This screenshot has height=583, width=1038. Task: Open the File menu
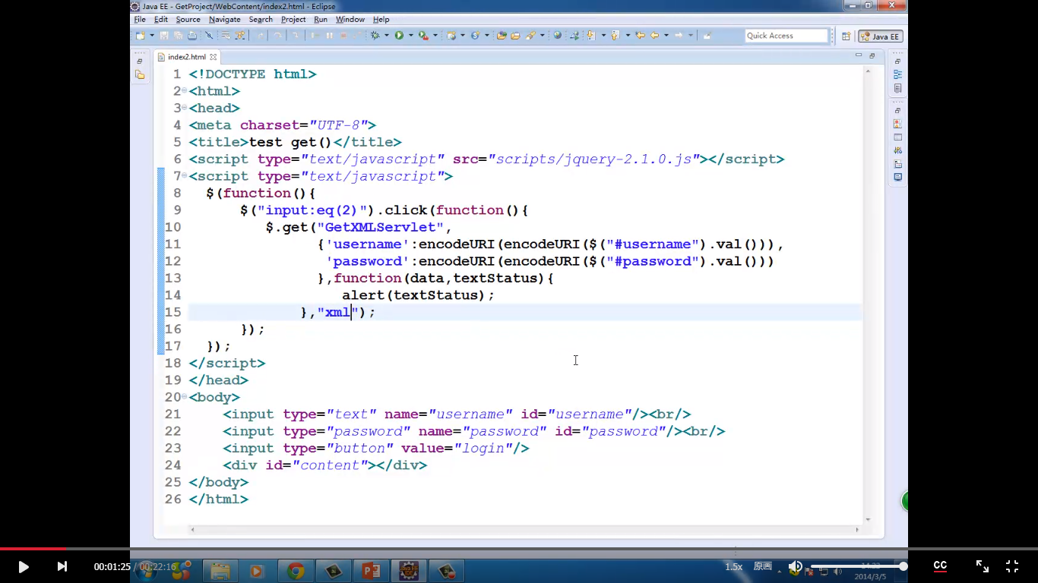(140, 19)
